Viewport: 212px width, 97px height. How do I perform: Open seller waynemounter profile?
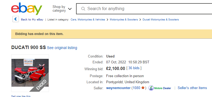tap(118, 88)
